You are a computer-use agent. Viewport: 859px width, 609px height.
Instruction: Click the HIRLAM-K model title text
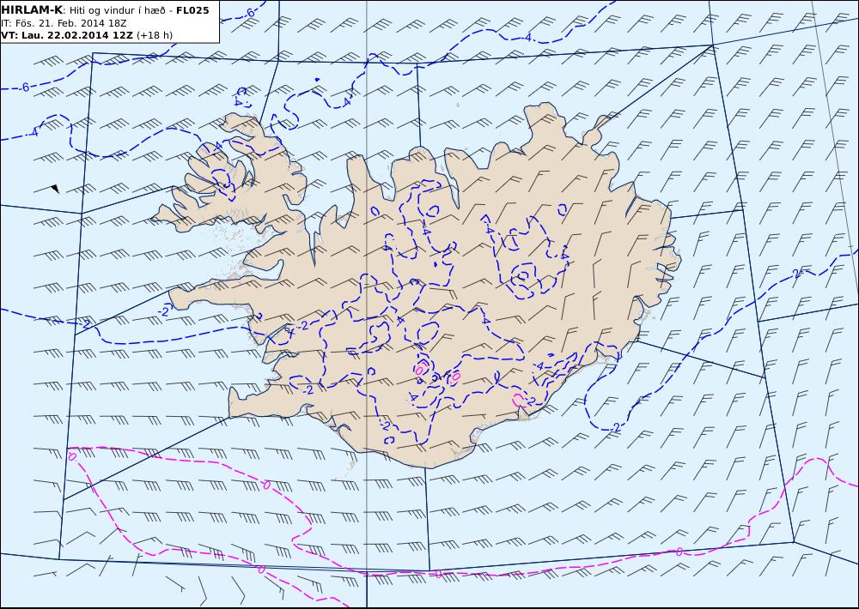32,10
